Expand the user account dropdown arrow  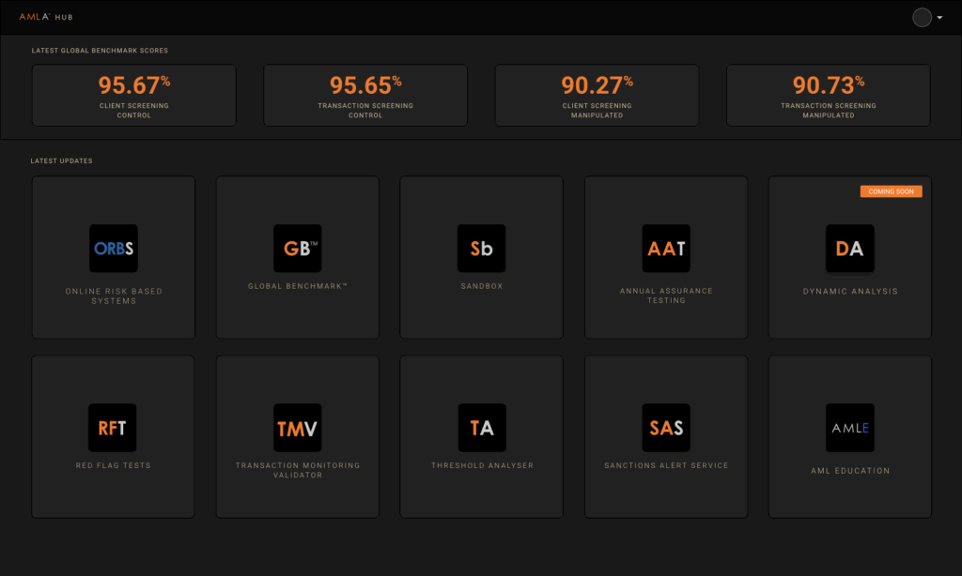[x=939, y=18]
